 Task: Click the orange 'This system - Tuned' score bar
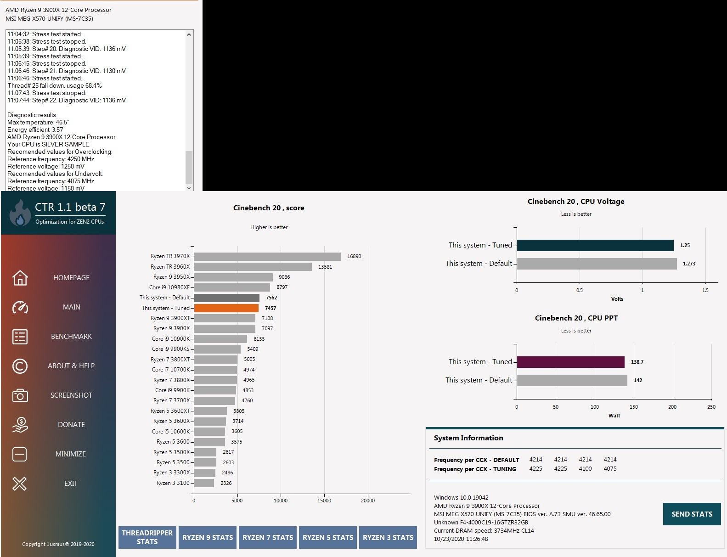click(226, 308)
